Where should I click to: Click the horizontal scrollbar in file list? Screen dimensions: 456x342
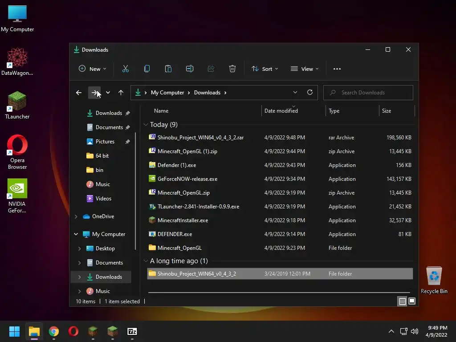tap(279, 292)
